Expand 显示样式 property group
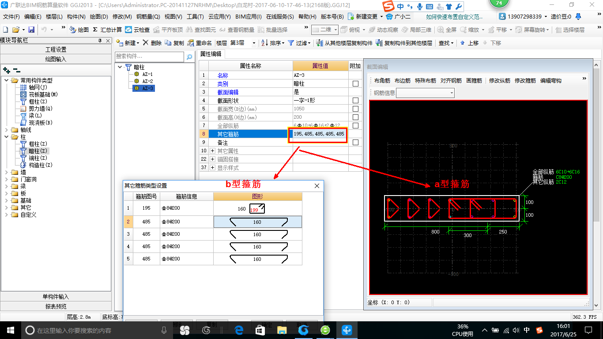Image resolution: width=603 pixels, height=339 pixels. click(213, 168)
